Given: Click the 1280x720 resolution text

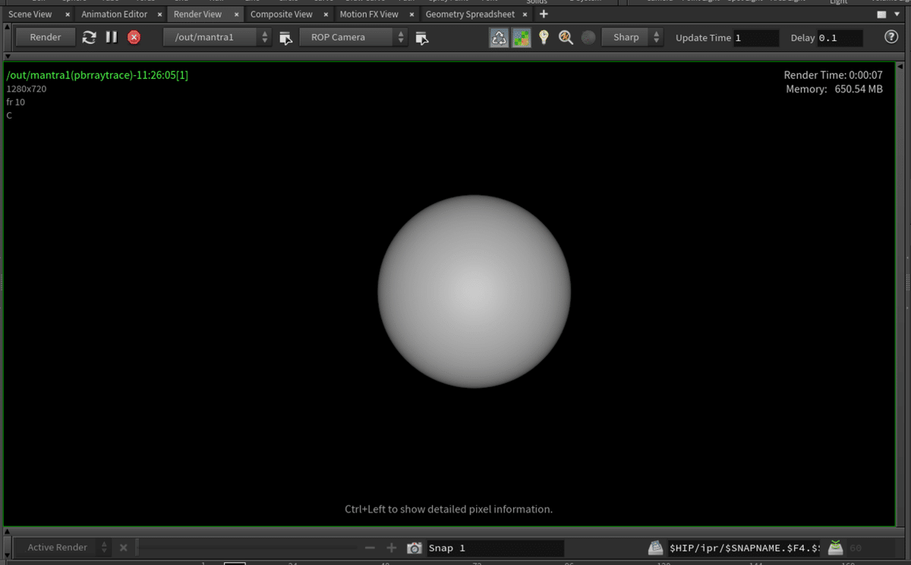Looking at the screenshot, I should point(27,89).
